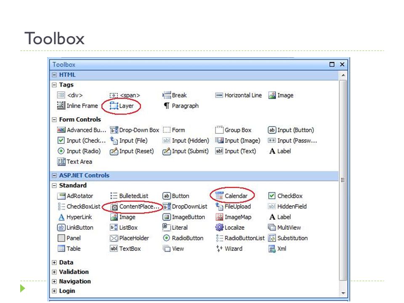Click the HiddenField label
The width and height of the screenshot is (404, 303).
click(x=292, y=206)
